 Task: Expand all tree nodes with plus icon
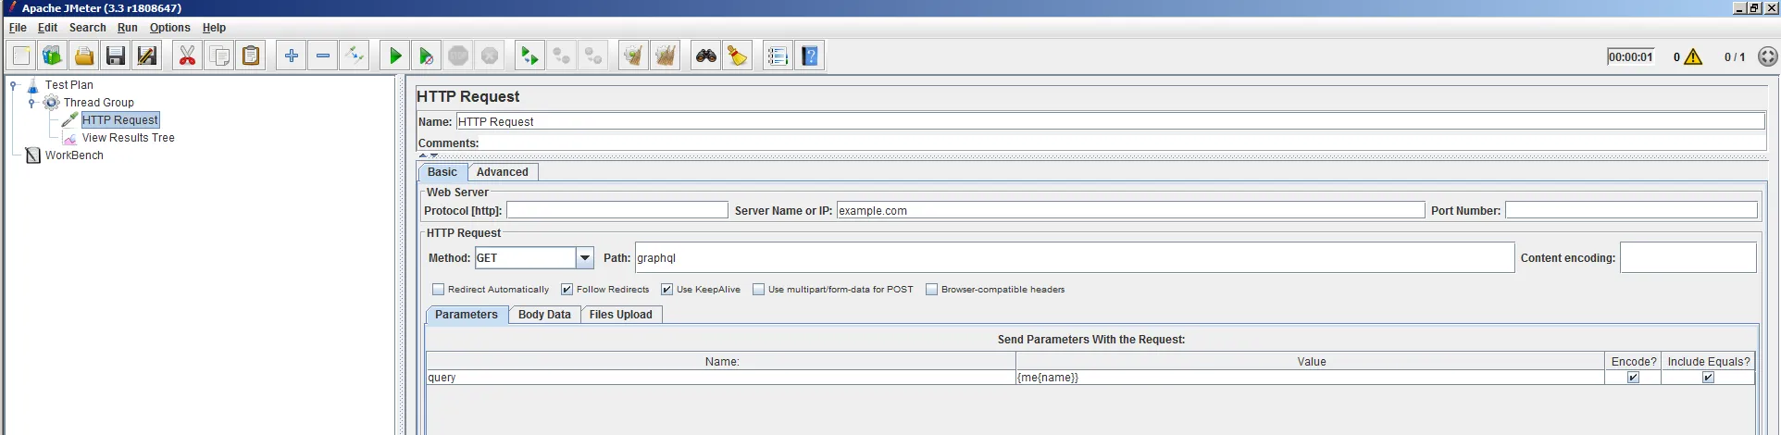click(292, 56)
